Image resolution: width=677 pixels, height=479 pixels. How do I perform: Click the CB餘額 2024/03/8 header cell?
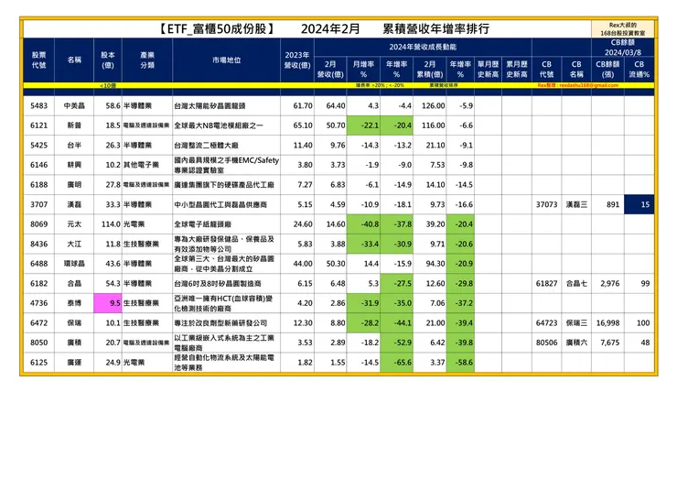(623, 47)
